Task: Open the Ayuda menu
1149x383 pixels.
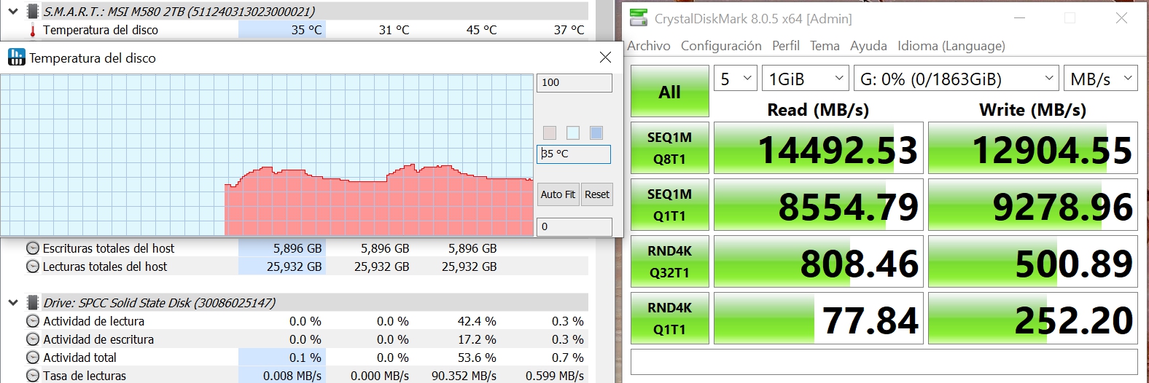Action: [x=868, y=46]
